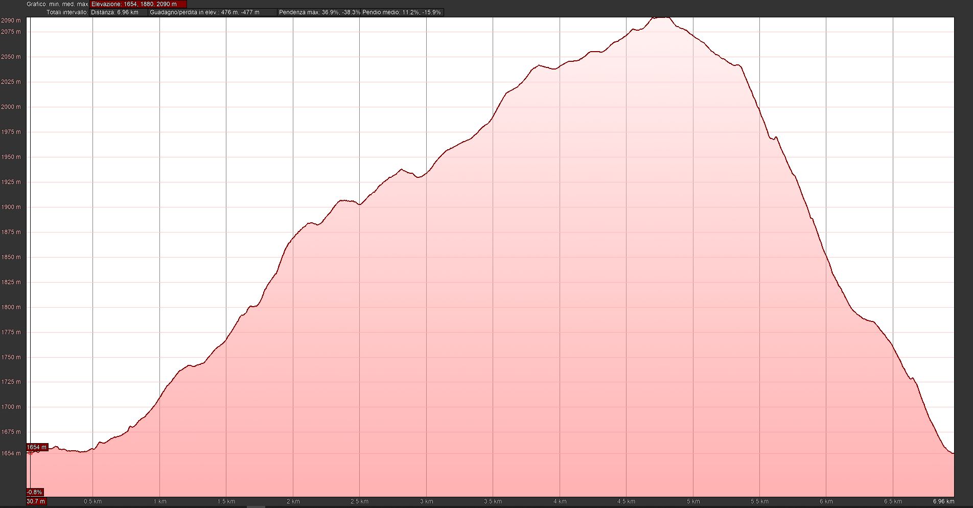Click the 1 km tick on distance axis
This screenshot has width=973, height=508.
coord(160,501)
